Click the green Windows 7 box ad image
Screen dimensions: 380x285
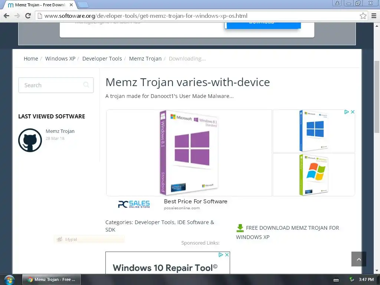pyautogui.click(x=314, y=174)
